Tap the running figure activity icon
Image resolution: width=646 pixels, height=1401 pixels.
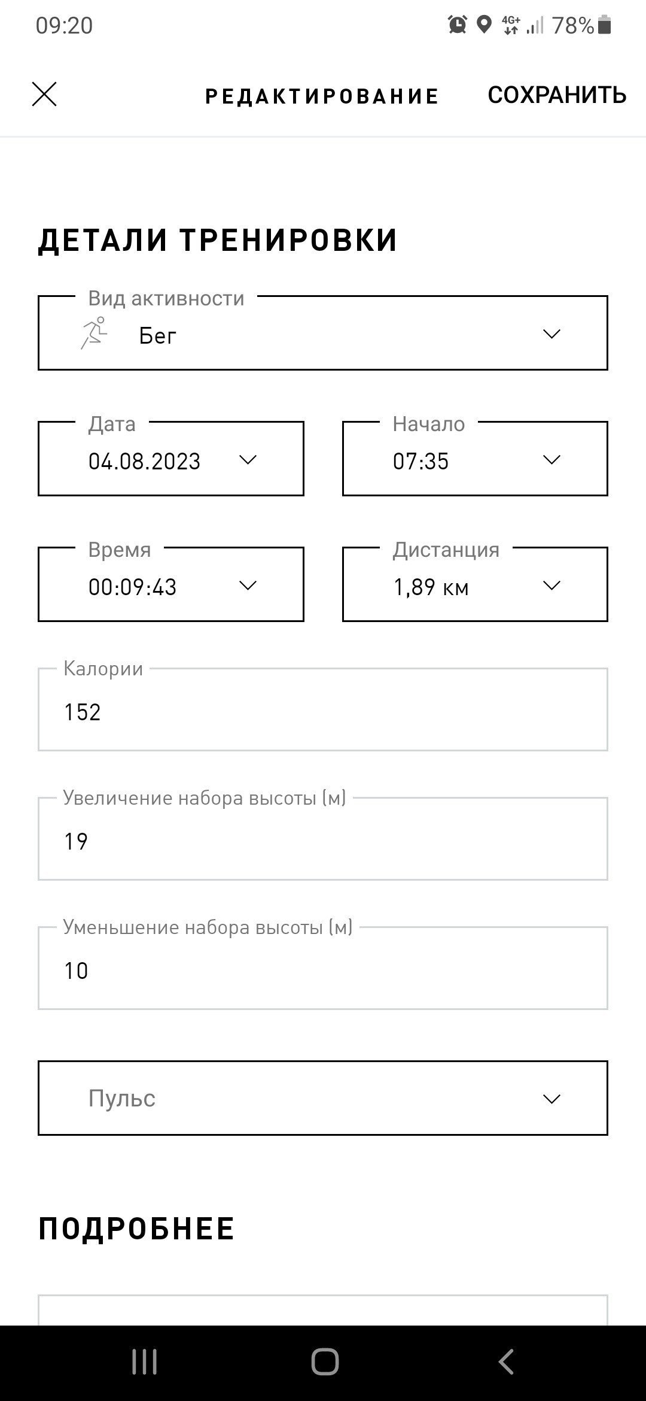tap(94, 333)
